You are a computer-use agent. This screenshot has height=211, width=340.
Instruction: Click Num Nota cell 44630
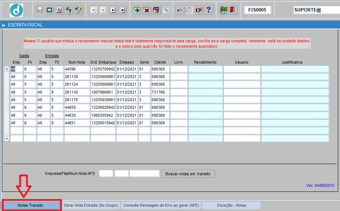[77, 115]
